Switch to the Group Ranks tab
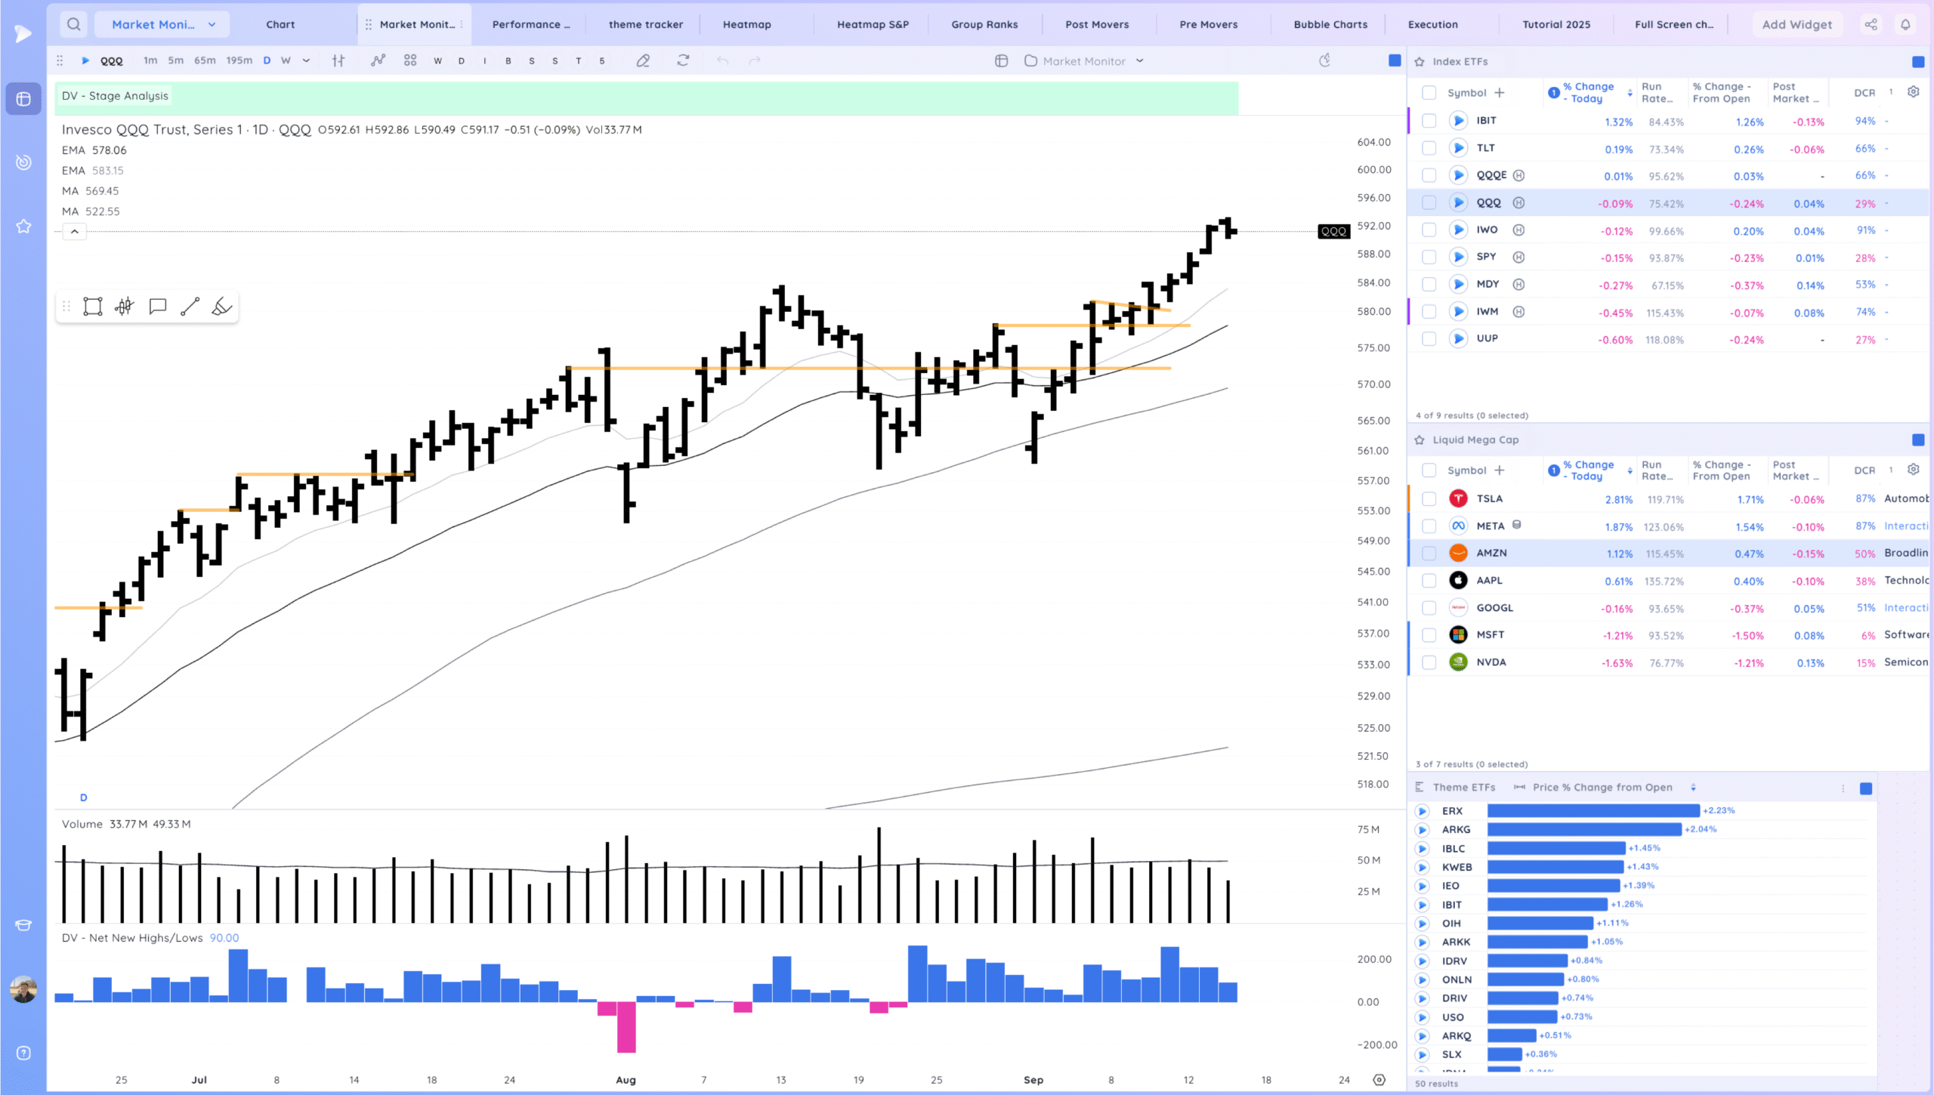Screen dimensions: 1934x1095 click(x=984, y=24)
